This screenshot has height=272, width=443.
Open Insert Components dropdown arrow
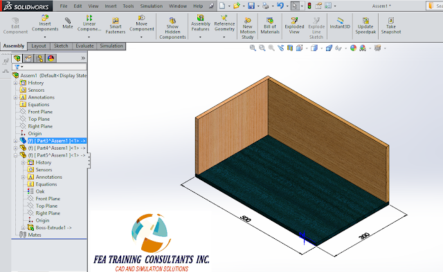coord(45,37)
